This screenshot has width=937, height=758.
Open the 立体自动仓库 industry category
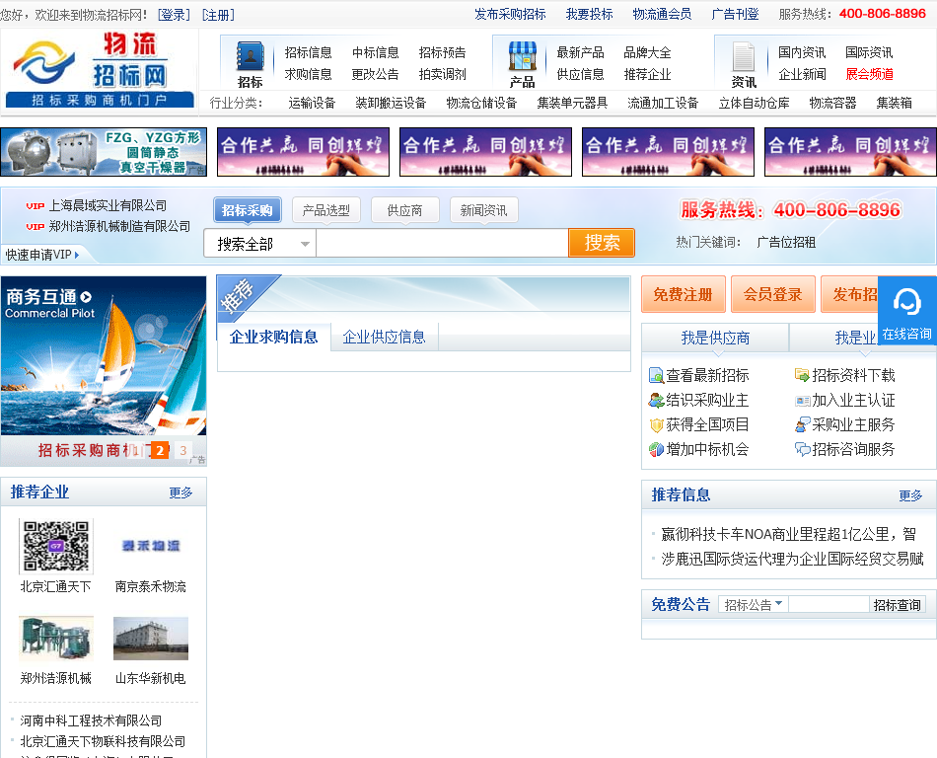coord(755,103)
